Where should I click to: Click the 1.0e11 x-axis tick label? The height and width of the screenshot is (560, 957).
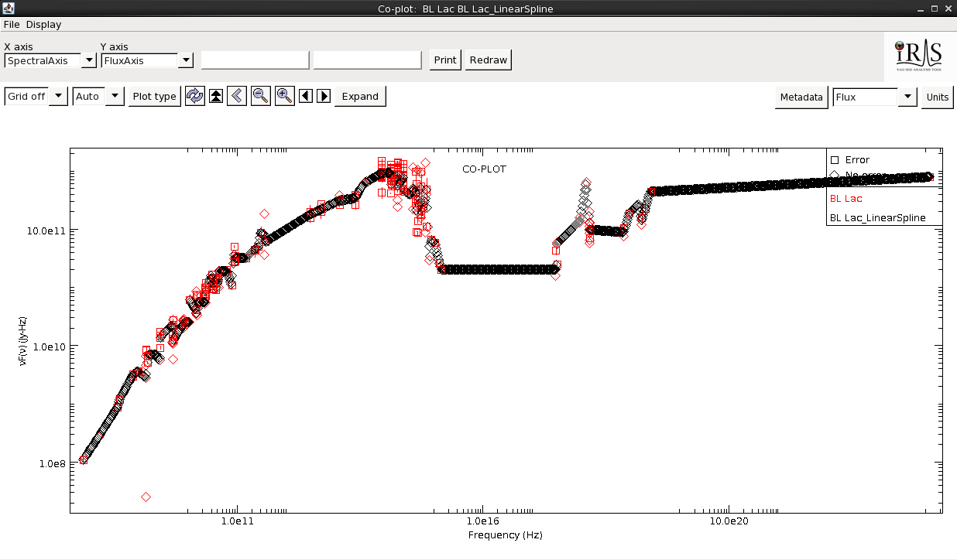pyautogui.click(x=237, y=522)
